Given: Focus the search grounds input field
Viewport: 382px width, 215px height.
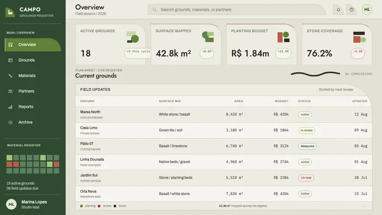Looking at the screenshot, I should [237, 10].
